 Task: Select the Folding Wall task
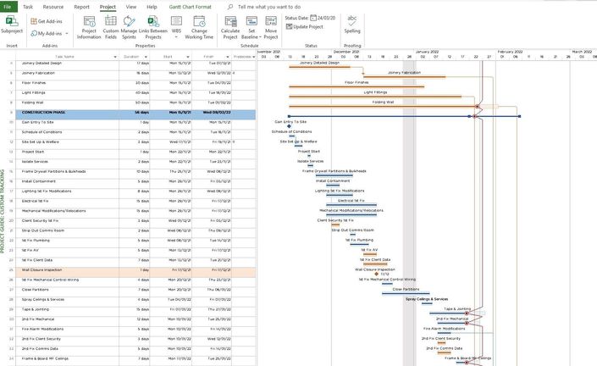click(32, 103)
